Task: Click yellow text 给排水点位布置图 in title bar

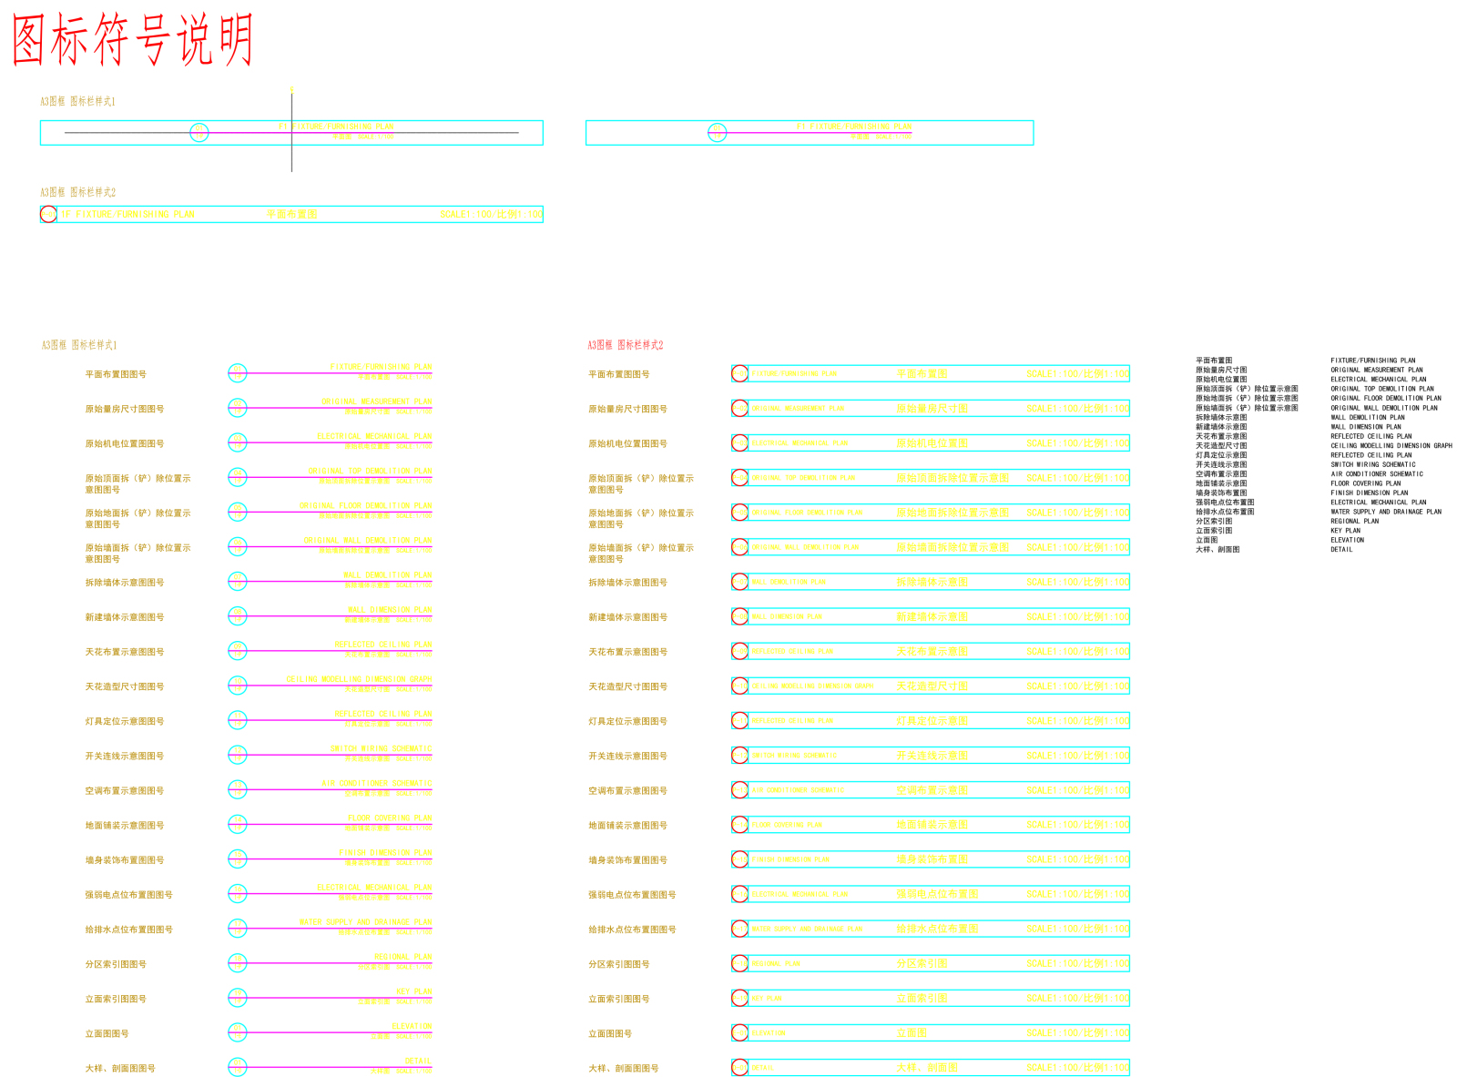Action: [x=937, y=929]
